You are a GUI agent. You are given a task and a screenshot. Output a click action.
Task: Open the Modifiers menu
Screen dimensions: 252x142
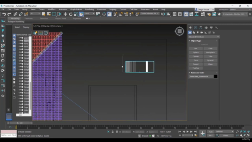point(52,9)
